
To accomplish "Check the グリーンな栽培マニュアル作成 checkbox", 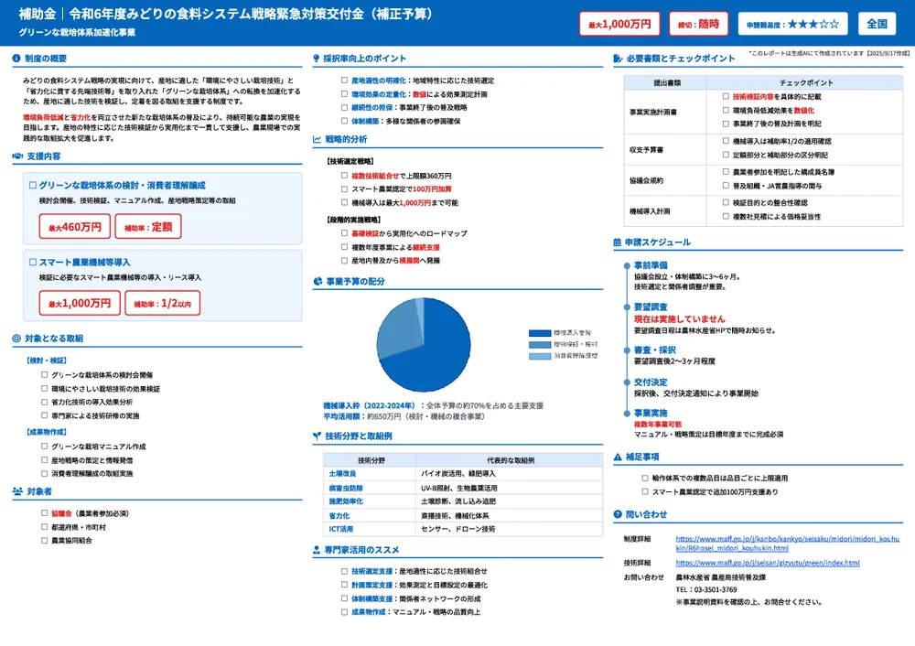I will click(43, 446).
